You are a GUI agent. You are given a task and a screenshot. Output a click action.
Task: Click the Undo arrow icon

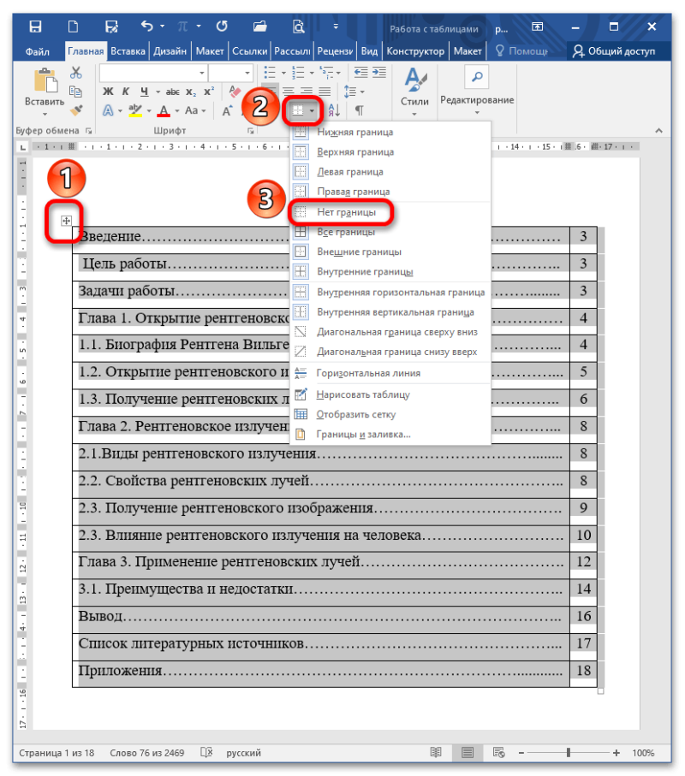tap(147, 26)
